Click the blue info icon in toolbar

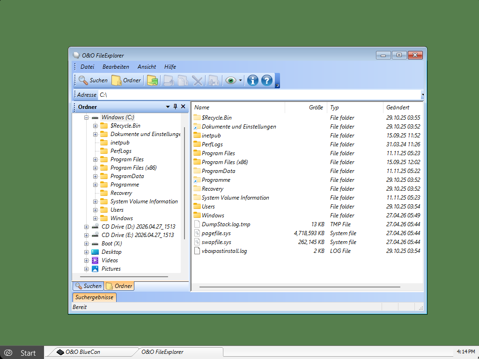pos(253,80)
